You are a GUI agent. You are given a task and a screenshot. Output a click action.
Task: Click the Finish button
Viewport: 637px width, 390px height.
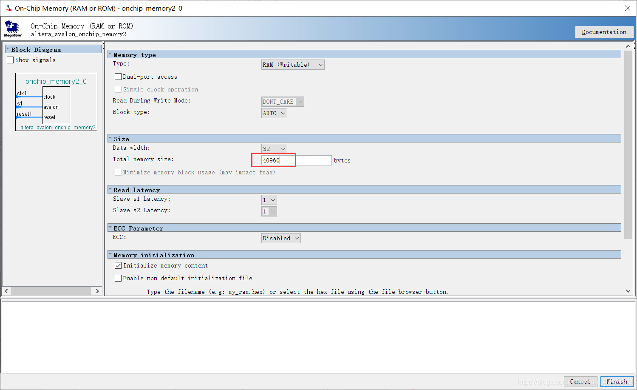click(x=617, y=381)
